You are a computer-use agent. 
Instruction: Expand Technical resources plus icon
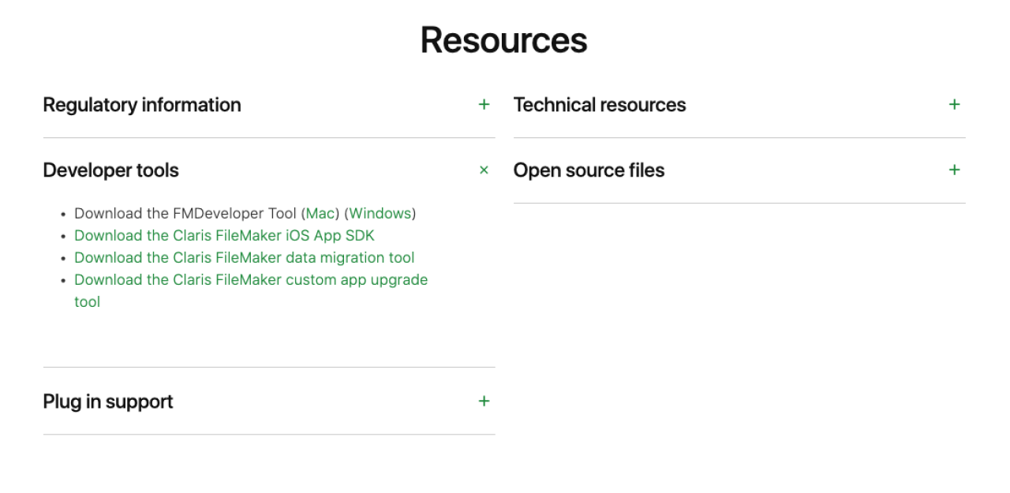(x=954, y=105)
